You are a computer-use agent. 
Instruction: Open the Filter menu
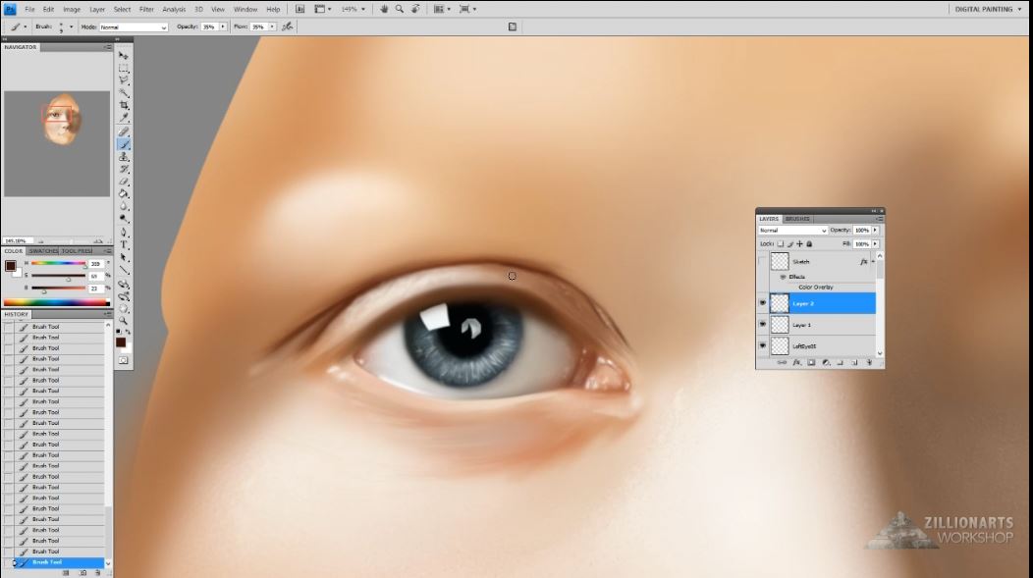(145, 8)
